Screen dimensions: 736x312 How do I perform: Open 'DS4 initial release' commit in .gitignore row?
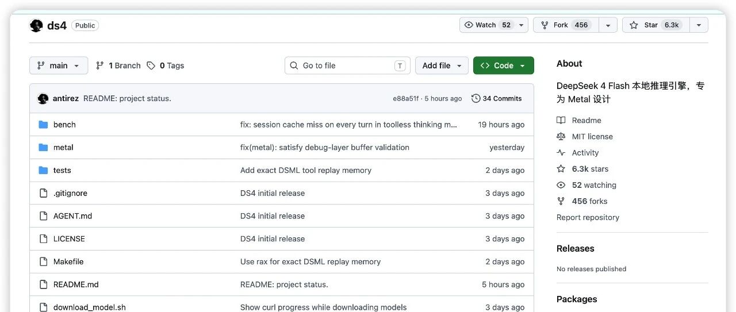[273, 193]
